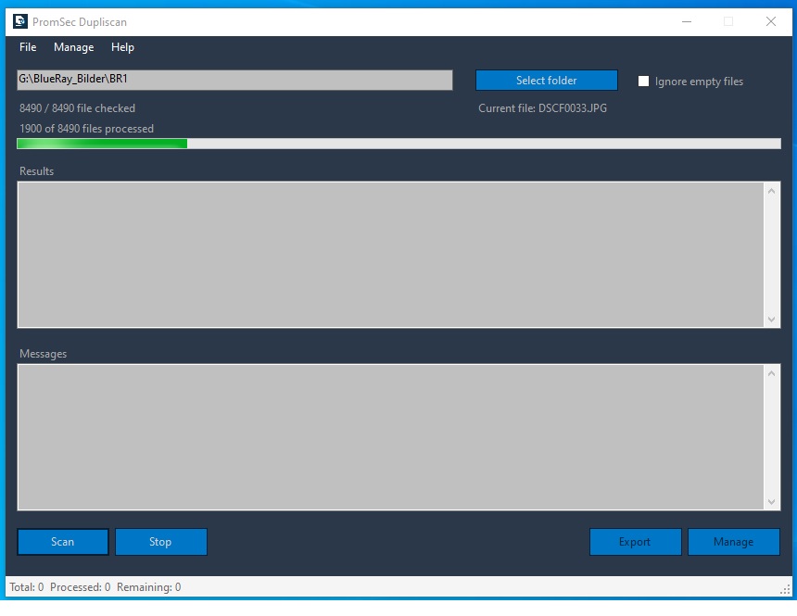The image size is (797, 616).
Task: Open the Manage menu in menu bar
Action: [x=73, y=47]
